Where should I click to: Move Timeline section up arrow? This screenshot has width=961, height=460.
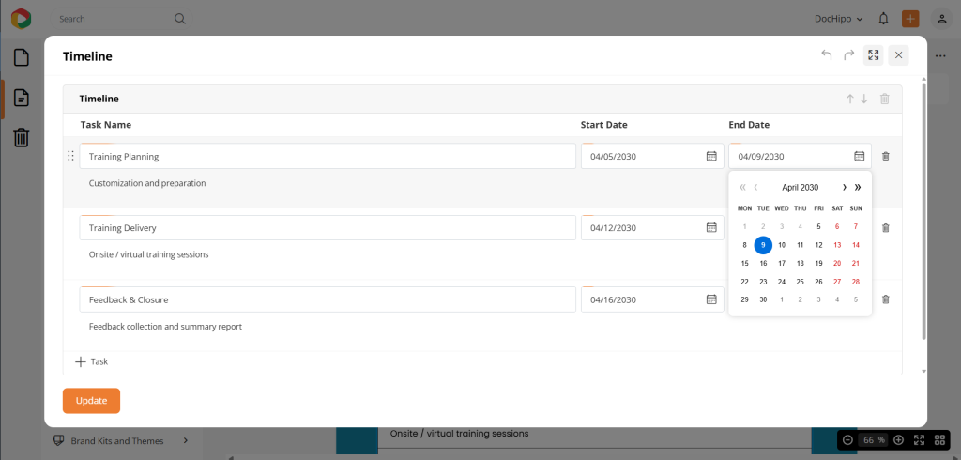[850, 99]
